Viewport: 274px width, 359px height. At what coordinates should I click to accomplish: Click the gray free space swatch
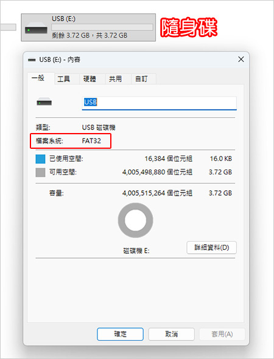click(40, 173)
